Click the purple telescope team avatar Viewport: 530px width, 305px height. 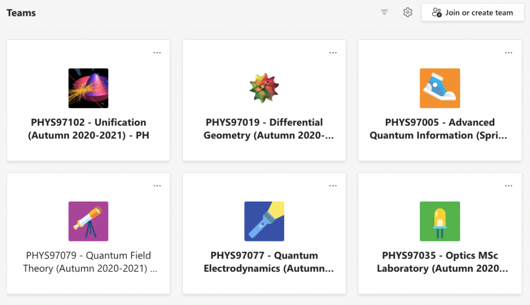click(x=89, y=221)
